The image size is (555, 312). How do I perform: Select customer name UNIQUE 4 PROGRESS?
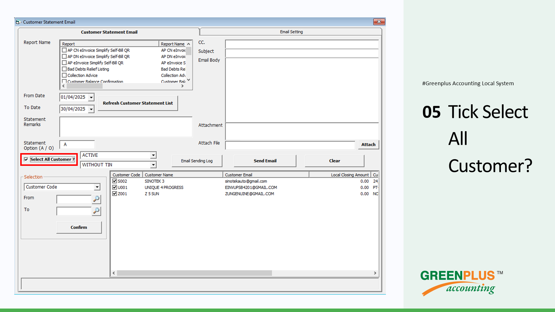[164, 187]
